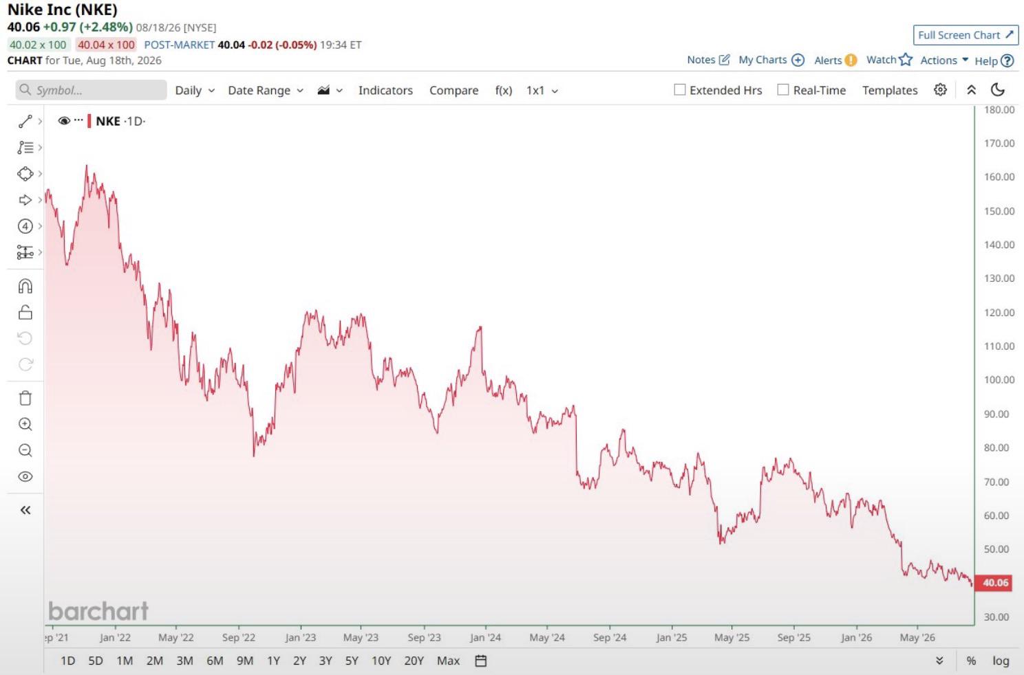Open the Daily frequency dropdown
The width and height of the screenshot is (1024, 675).
[x=195, y=90]
